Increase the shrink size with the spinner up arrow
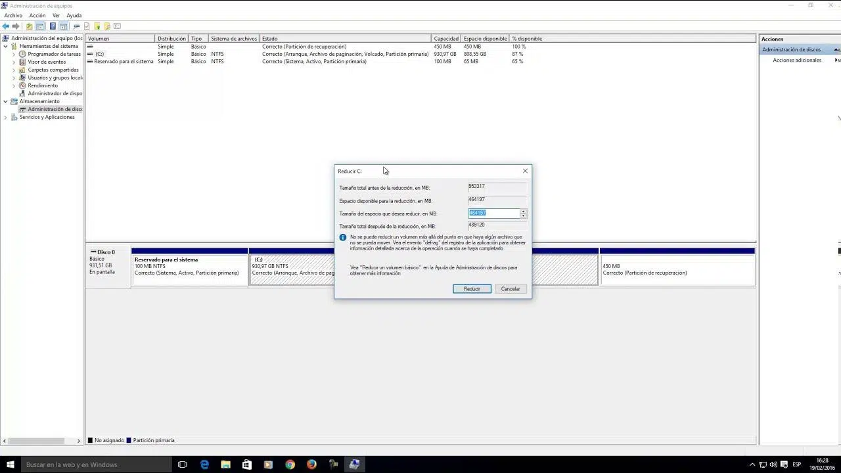Screen dimensions: 841x473 (523, 212)
